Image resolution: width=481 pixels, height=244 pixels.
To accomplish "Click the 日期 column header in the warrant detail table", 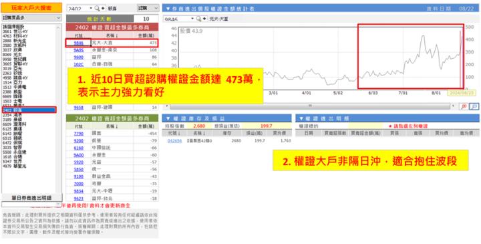I will click(309, 133).
